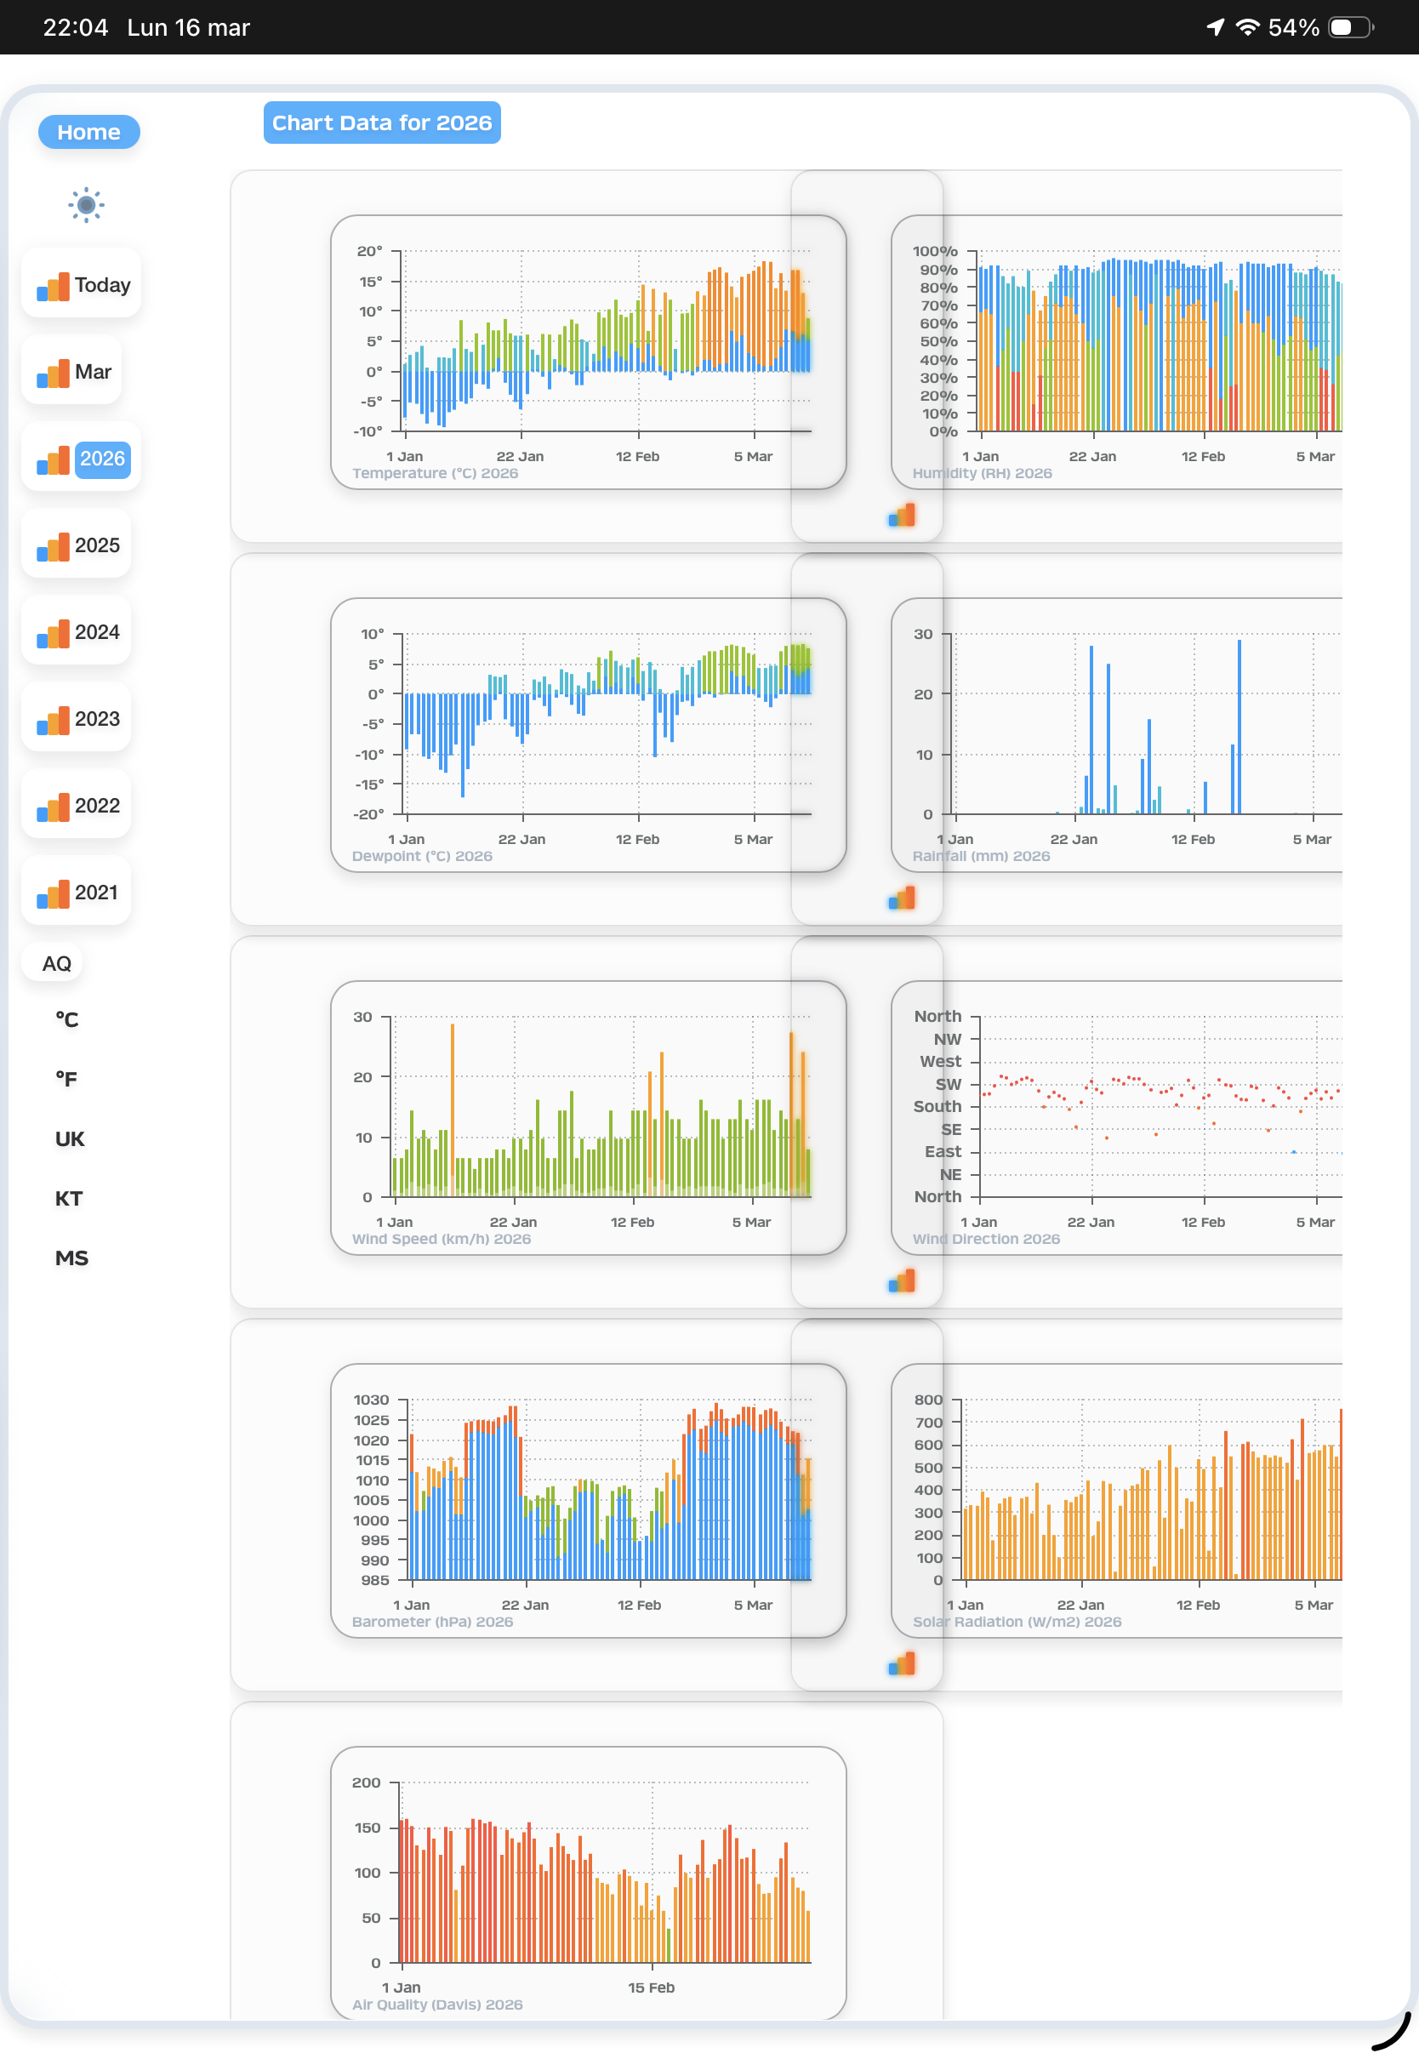This screenshot has height=2059, width=1419.
Task: Tap the location arrow in status bar
Action: click(x=1215, y=27)
